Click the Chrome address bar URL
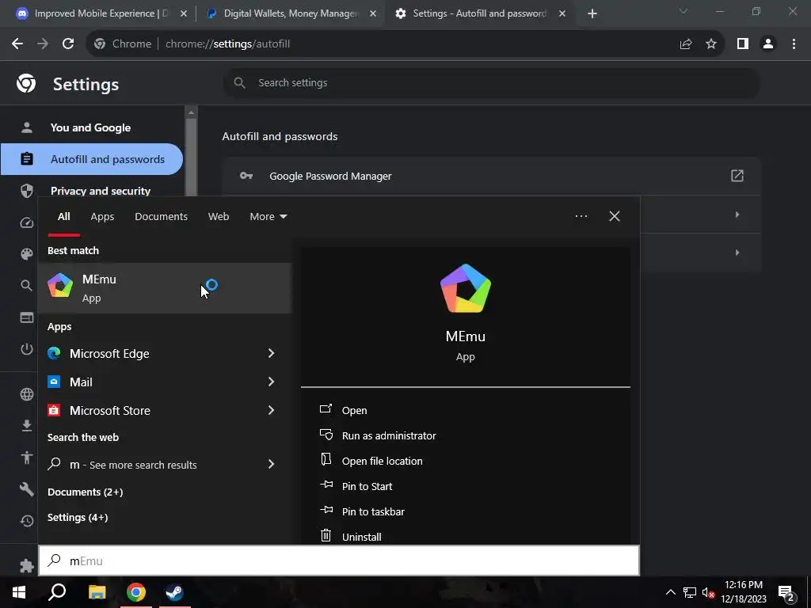 tap(227, 44)
